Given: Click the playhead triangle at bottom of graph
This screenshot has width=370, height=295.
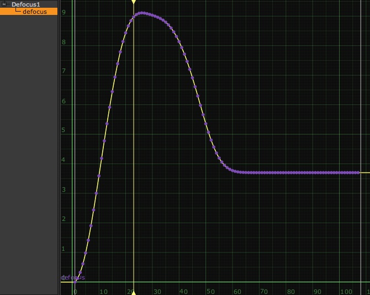Looking at the screenshot, I should point(134,292).
